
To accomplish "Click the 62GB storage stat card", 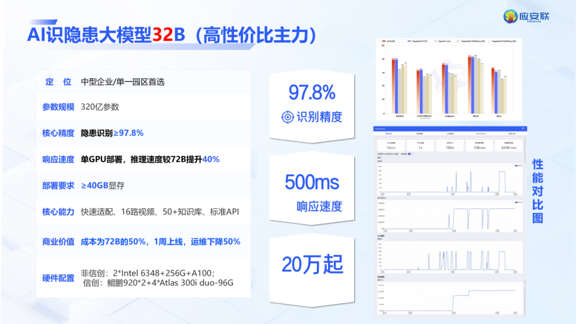I will coord(509,145).
